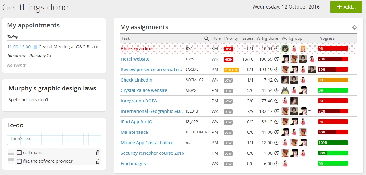Click the 78% progress bar for Hotel website
This screenshot has width=366, height=175.
click(333, 59)
